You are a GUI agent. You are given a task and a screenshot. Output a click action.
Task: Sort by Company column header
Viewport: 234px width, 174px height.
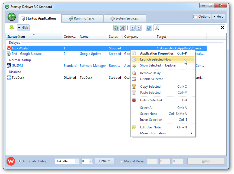click(x=139, y=37)
